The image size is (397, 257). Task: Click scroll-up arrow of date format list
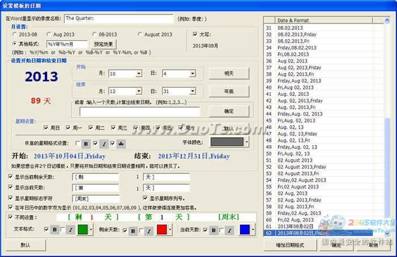pos(387,20)
